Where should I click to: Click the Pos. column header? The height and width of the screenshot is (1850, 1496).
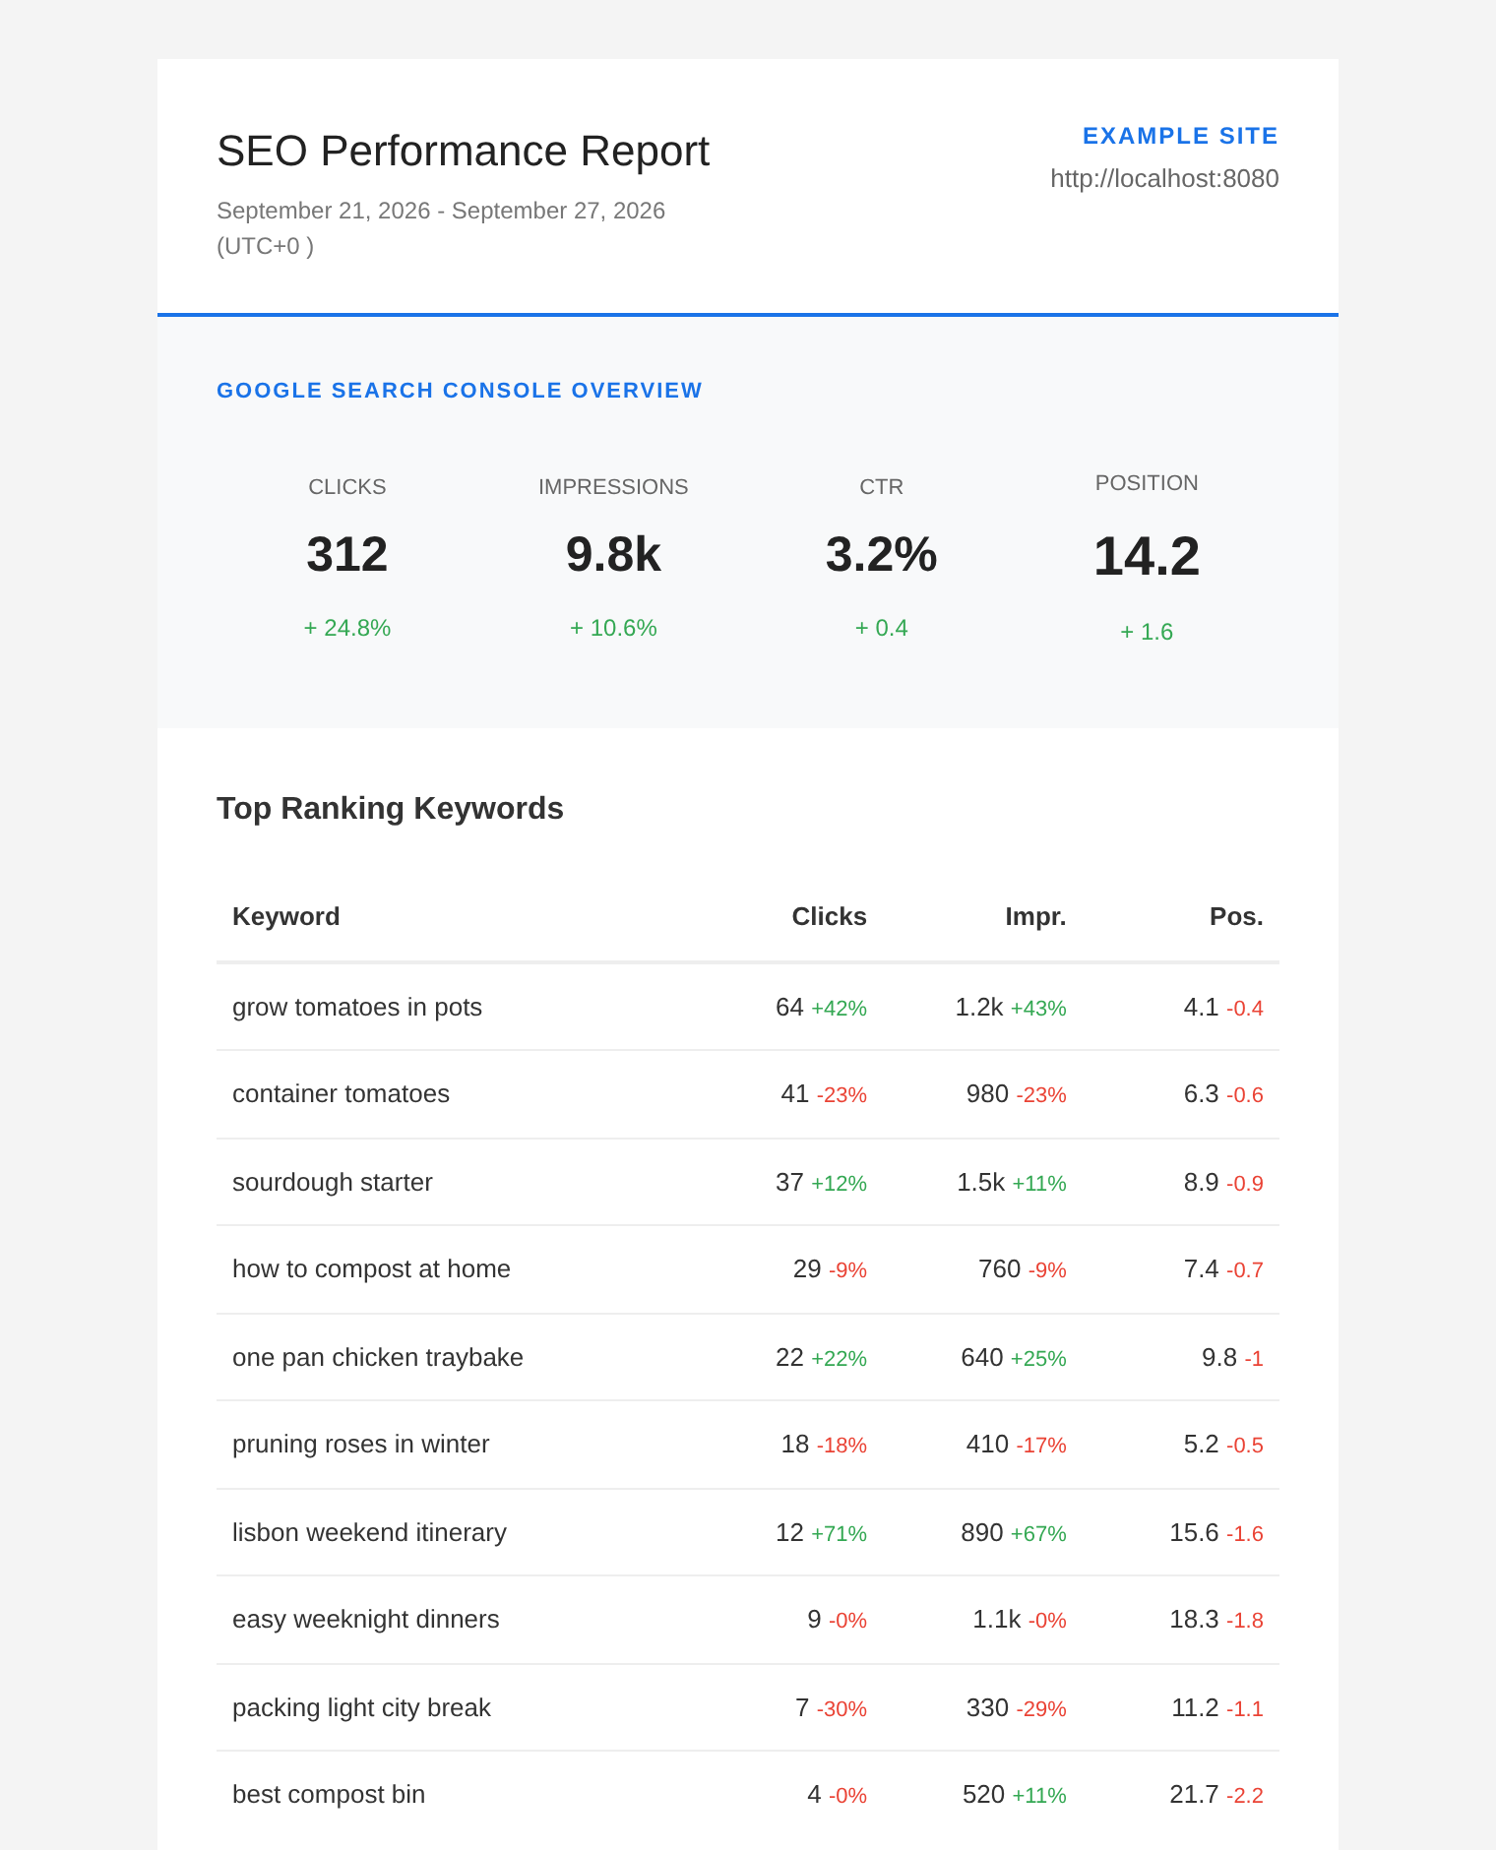[1236, 916]
